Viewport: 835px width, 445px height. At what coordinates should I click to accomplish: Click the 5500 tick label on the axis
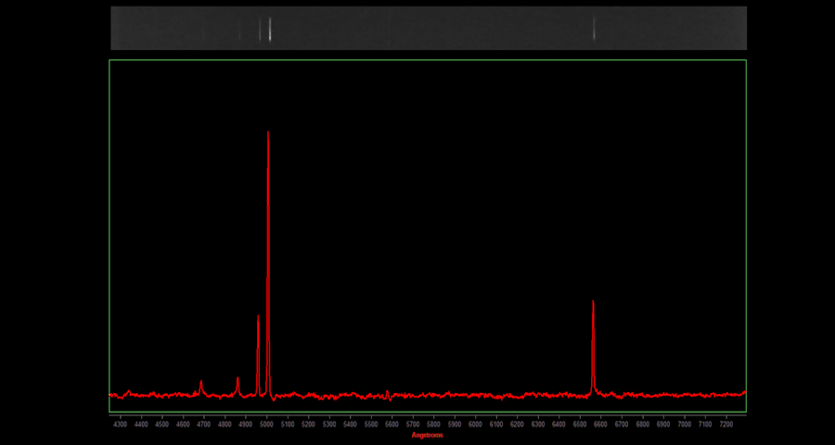click(x=371, y=424)
